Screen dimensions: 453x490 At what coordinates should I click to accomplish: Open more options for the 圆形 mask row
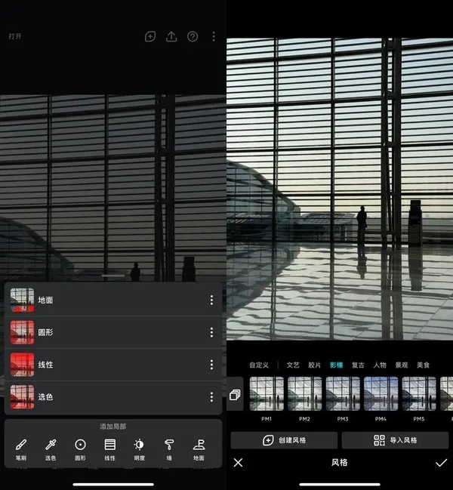tap(211, 332)
